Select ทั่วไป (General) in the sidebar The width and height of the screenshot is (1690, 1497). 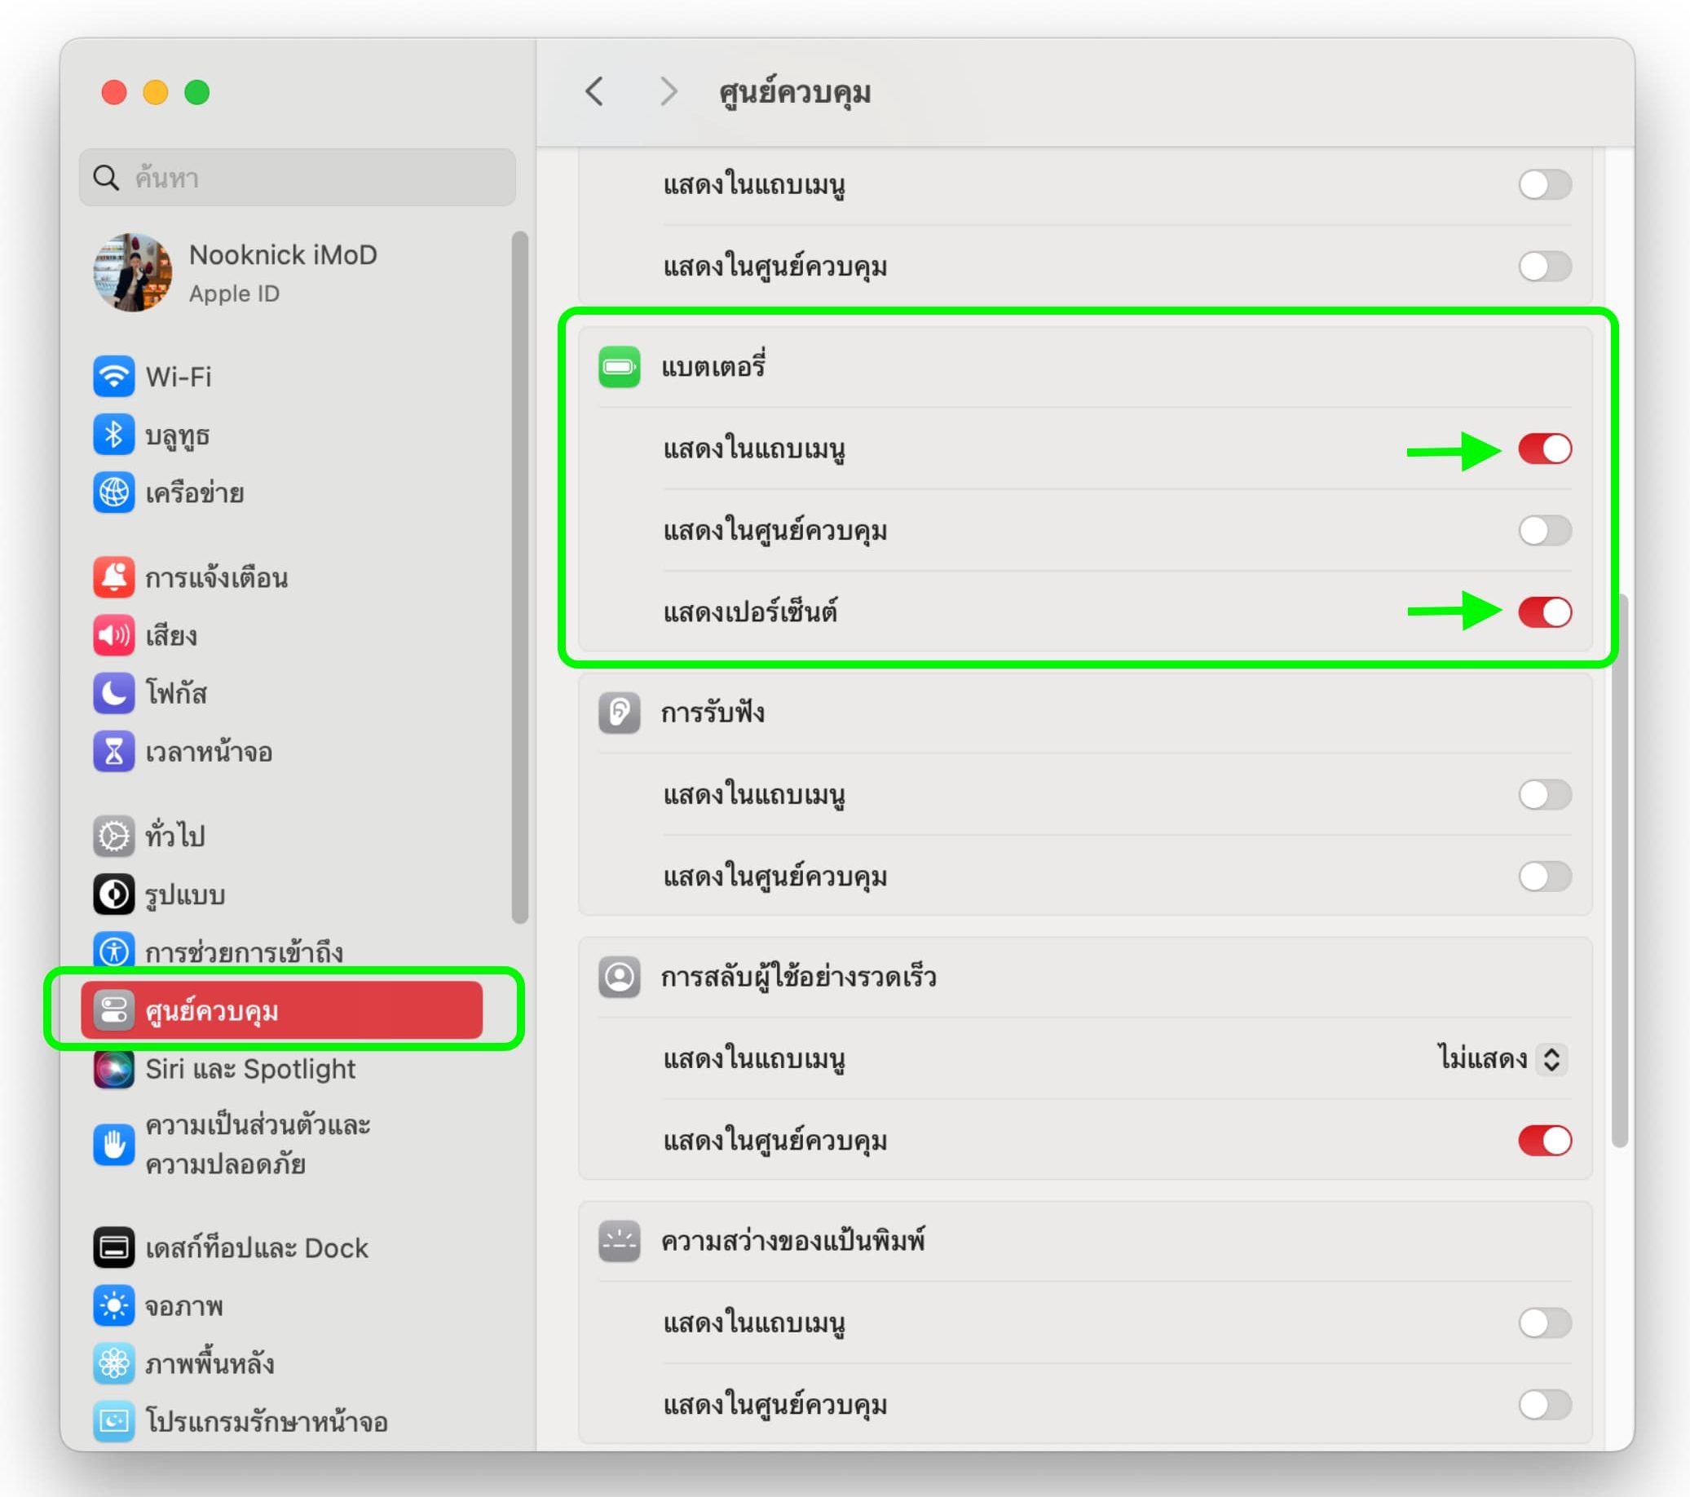[175, 837]
